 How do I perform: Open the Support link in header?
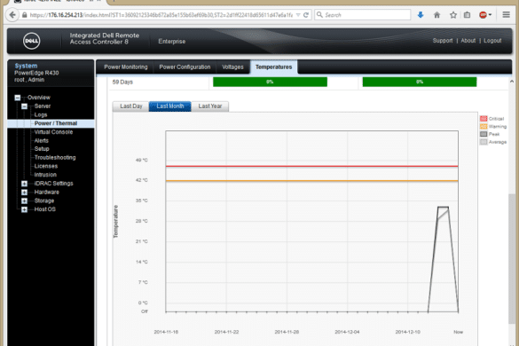443,41
